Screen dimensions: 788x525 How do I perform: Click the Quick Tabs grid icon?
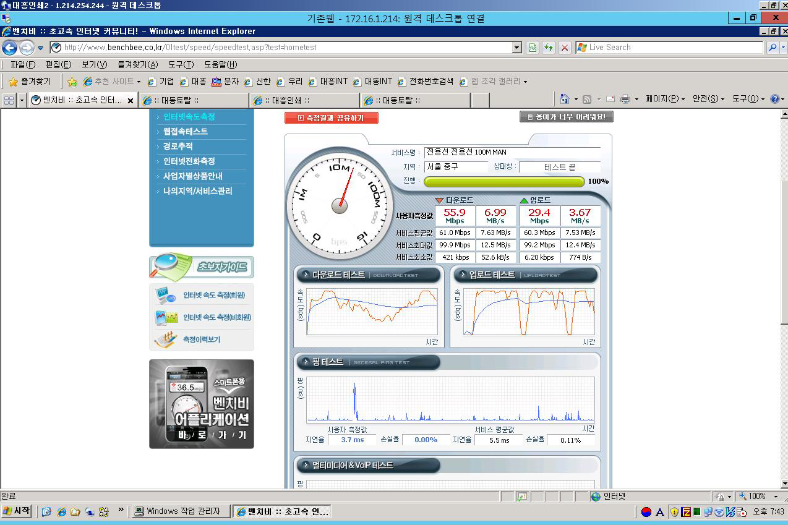click(9, 100)
